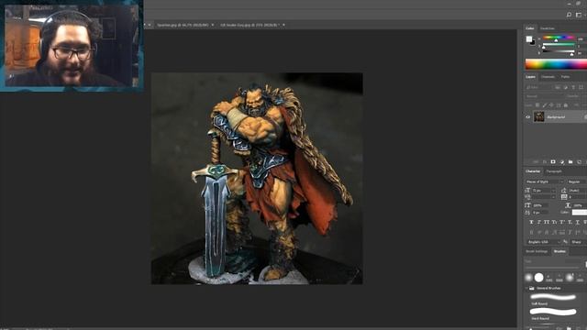This screenshot has height=330, width=587.
Task: Click the color spectrum ramp
Action: click(556, 64)
